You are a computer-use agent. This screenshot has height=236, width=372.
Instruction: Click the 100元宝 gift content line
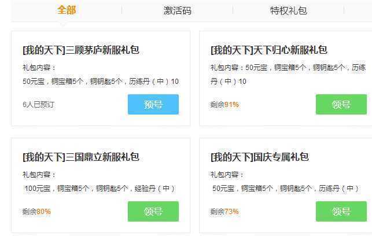click(100, 189)
